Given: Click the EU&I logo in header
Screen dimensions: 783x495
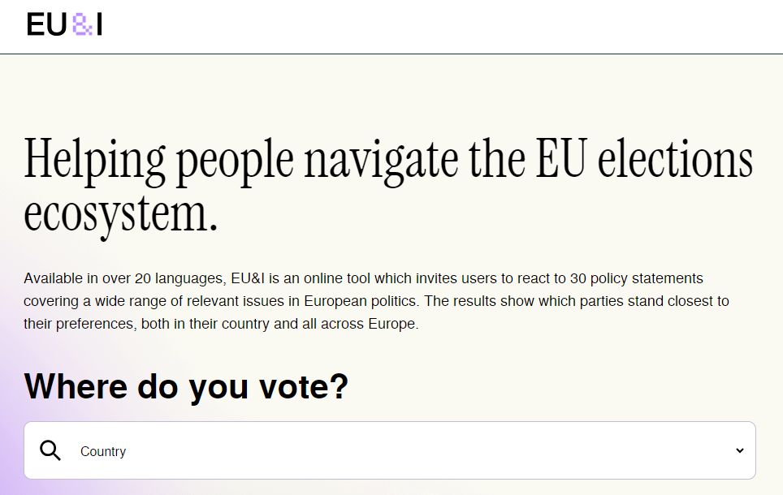Looking at the screenshot, I should (64, 25).
